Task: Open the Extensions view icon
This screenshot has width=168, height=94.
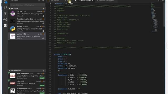Action: click(x=5, y=26)
